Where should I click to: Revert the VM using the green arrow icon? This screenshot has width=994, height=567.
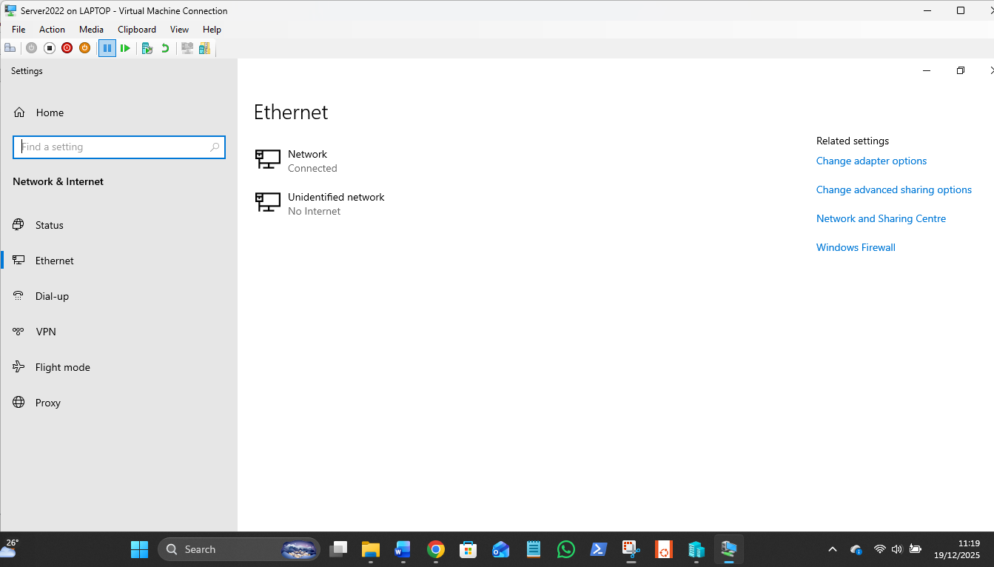165,48
